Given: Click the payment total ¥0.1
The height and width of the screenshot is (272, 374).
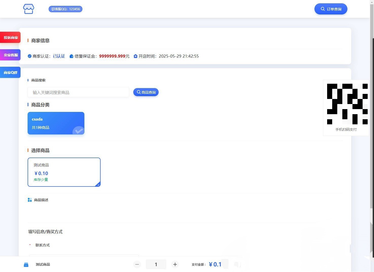Looking at the screenshot, I should [215, 264].
